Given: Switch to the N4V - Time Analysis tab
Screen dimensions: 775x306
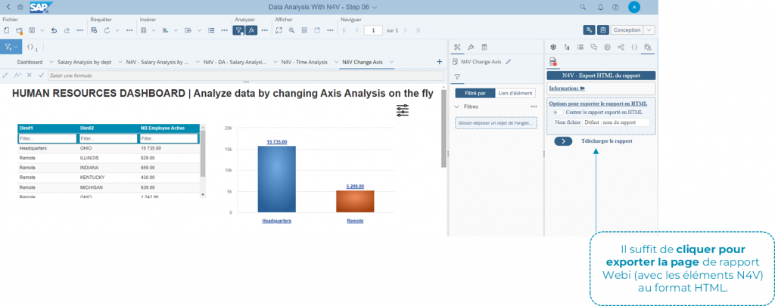Looking at the screenshot, I should 304,62.
